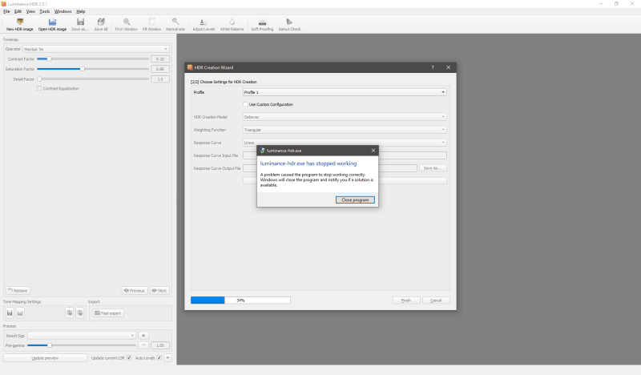This screenshot has height=375, width=641.
Task: Click the last Tone Mapping Settings icon
Action: click(79, 312)
